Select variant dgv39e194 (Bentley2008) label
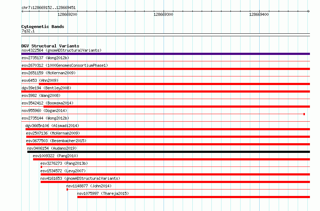 tap(46, 88)
